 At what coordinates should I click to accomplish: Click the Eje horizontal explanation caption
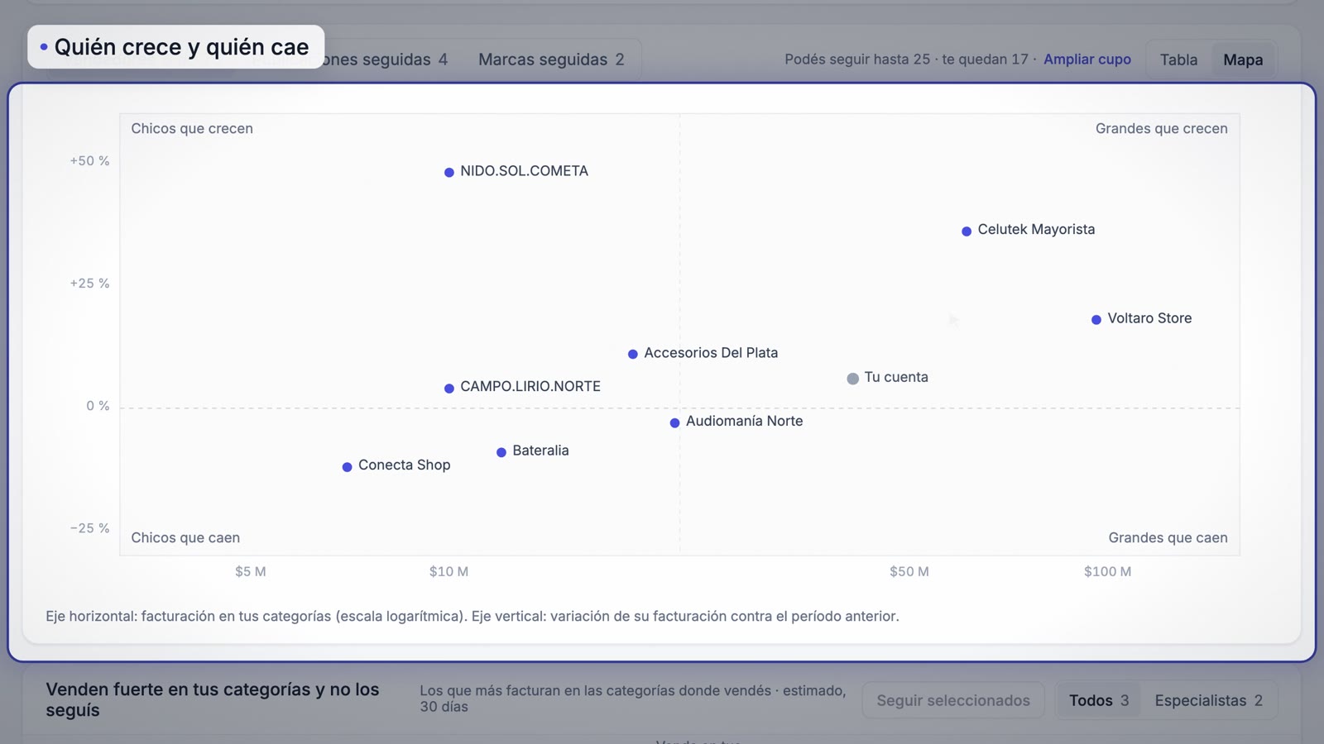[472, 616]
